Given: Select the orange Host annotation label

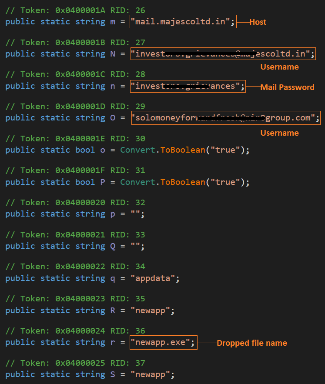Looking at the screenshot, I should click(258, 22).
